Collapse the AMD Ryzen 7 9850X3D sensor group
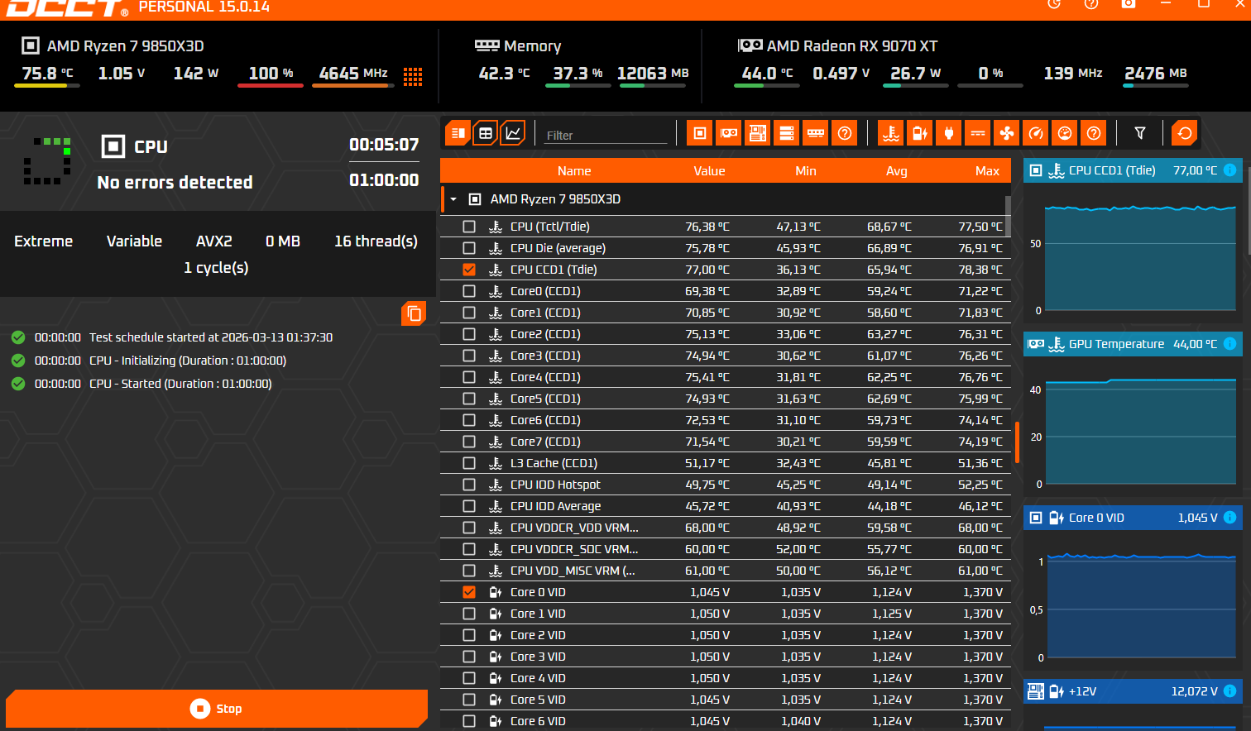 [x=453, y=199]
